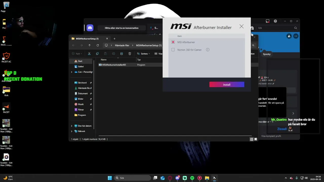
Task: Click 'MSIAfterburnerSetup (1)' breadcrumb in address bar
Action: tap(149, 45)
